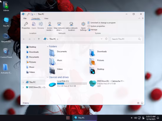
Task: Open the quick access properties icon
Action: (28, 14)
